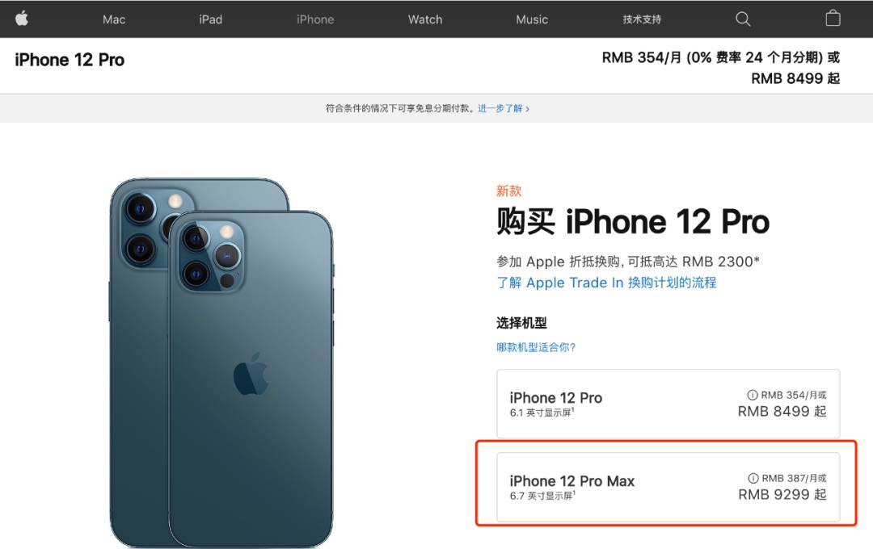Click the Pacific Blue iPhone product image
Image resolution: width=873 pixels, height=549 pixels.
(221, 363)
